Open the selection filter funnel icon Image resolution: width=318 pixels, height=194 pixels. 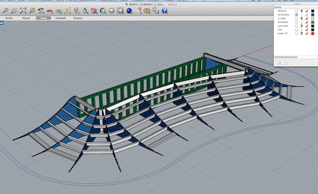[139, 10]
